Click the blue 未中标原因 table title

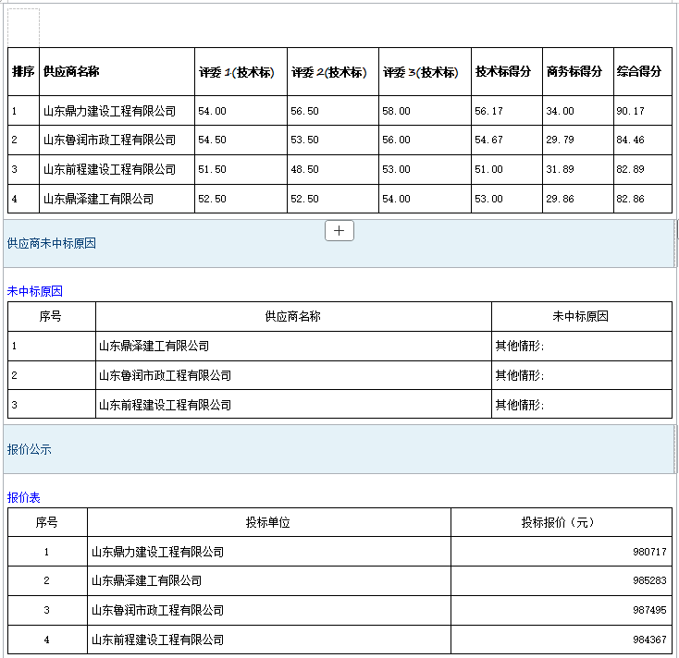coord(35,291)
